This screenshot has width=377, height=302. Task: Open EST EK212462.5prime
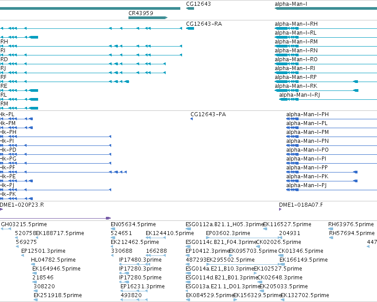pos(135,242)
